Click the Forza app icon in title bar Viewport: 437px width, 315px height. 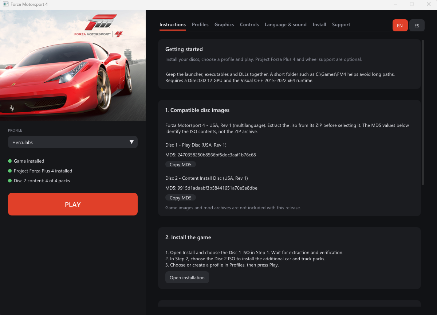6,4
